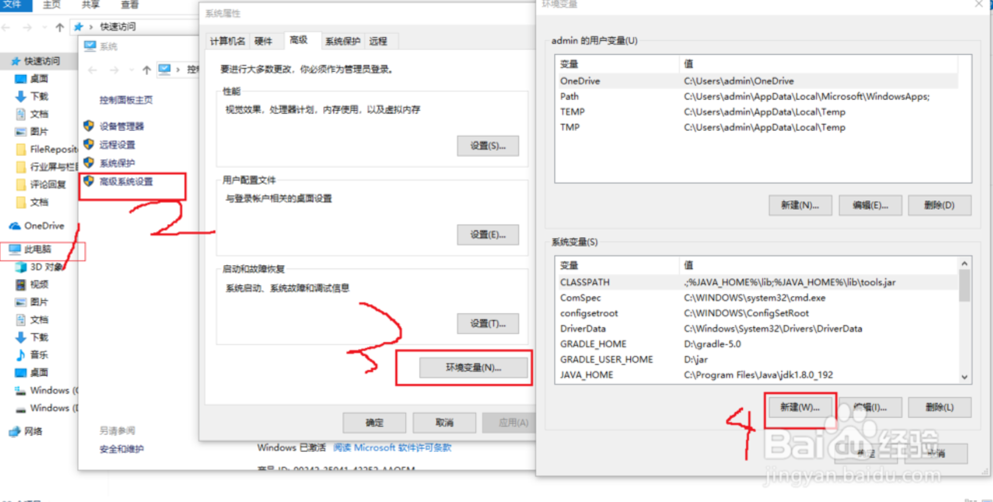The image size is (993, 502).
Task: Click 删除(L) for system variables
Action: click(939, 407)
